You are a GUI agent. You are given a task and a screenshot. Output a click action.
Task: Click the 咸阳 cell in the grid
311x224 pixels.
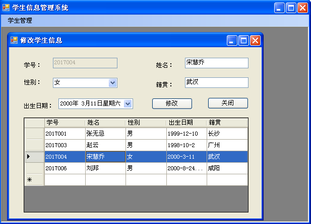point(226,168)
